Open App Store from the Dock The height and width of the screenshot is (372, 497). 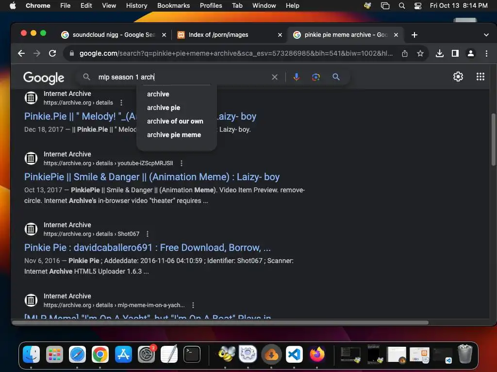click(x=123, y=354)
